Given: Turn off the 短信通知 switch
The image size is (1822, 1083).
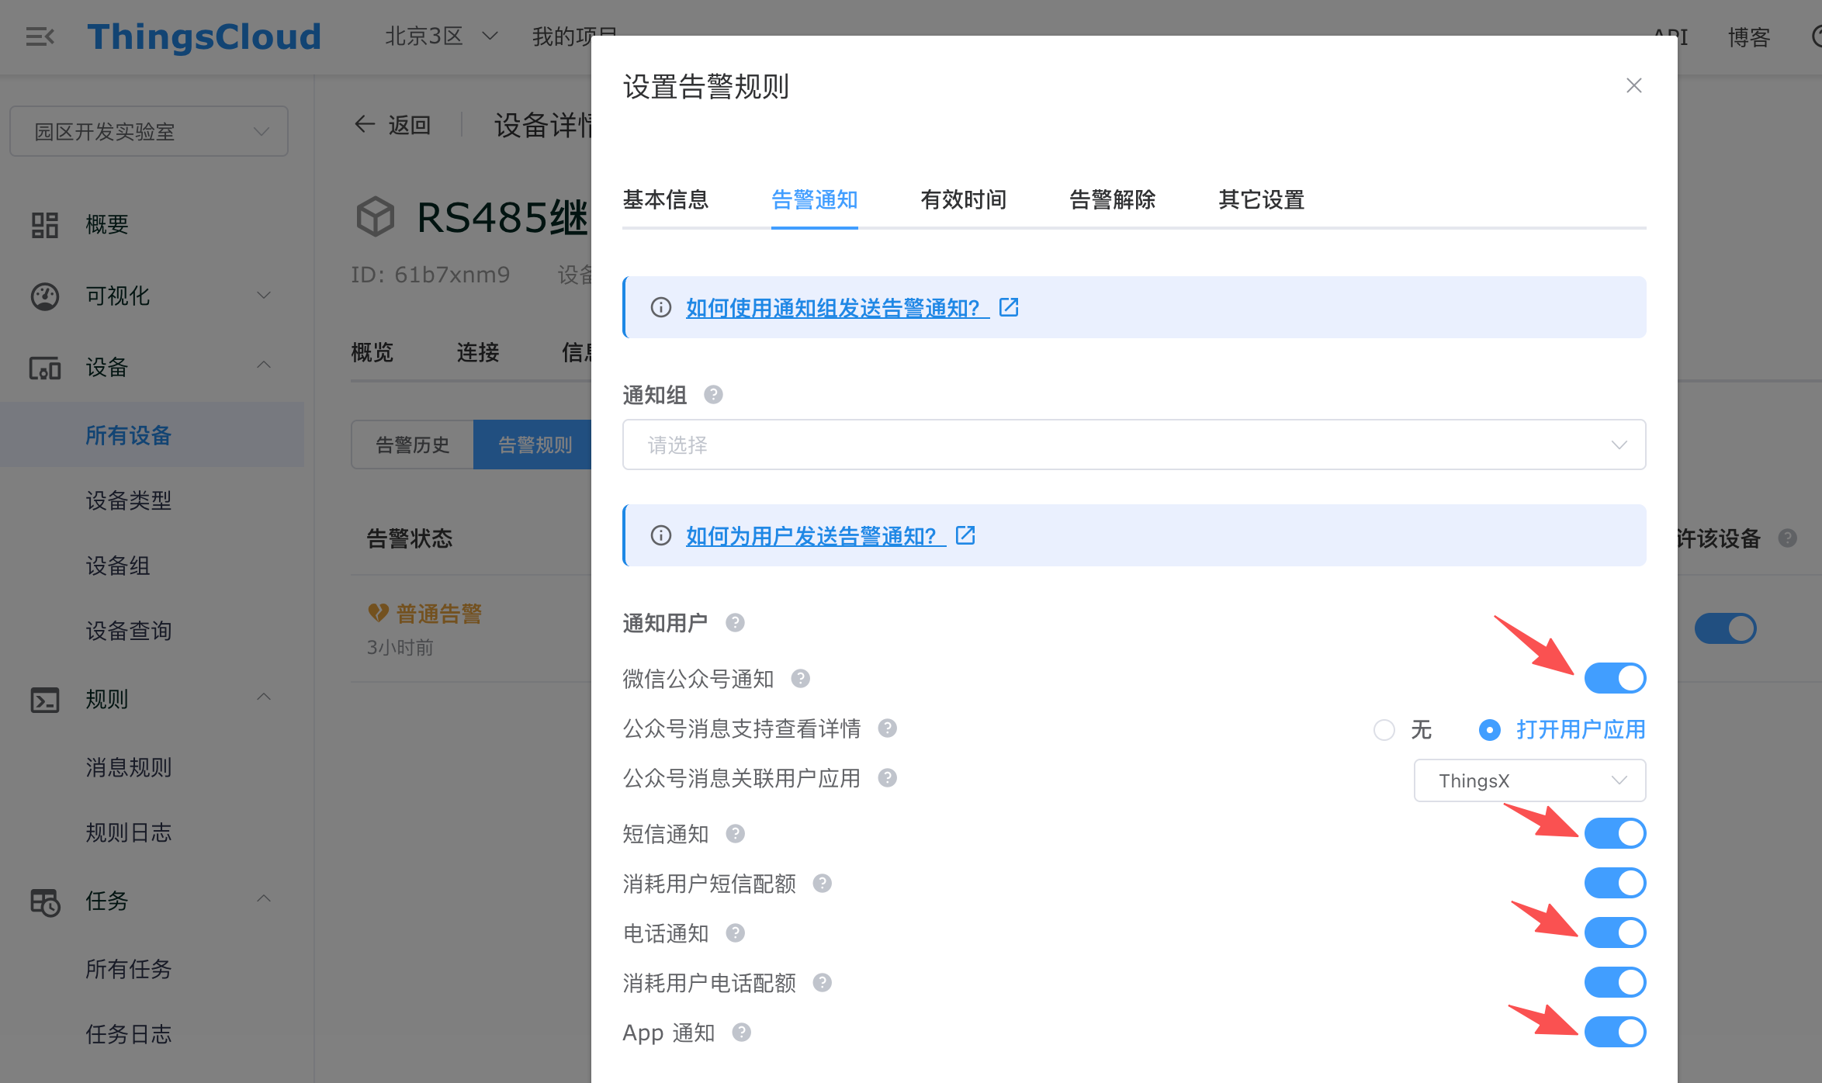Looking at the screenshot, I should [1615, 833].
